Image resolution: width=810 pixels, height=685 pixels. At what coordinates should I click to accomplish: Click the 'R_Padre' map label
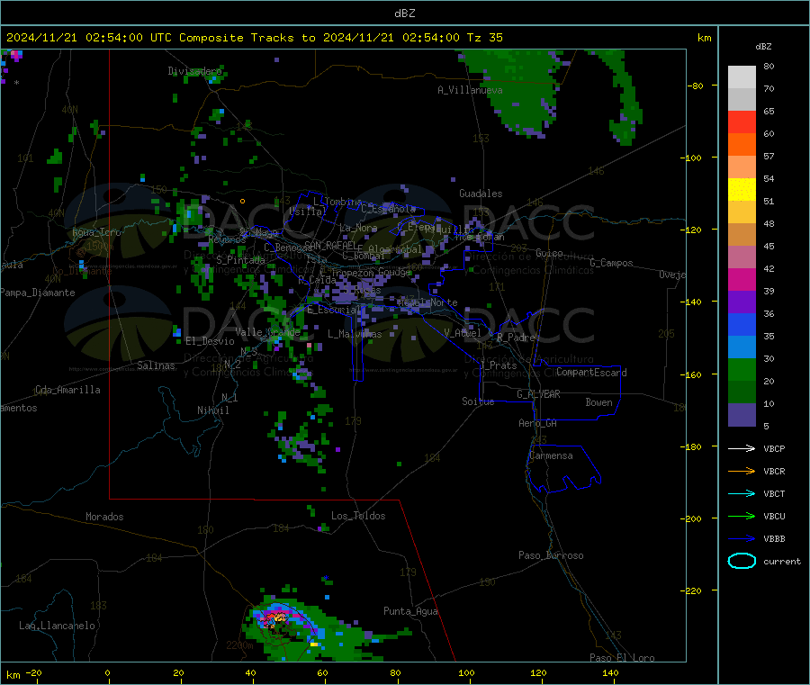tap(516, 338)
